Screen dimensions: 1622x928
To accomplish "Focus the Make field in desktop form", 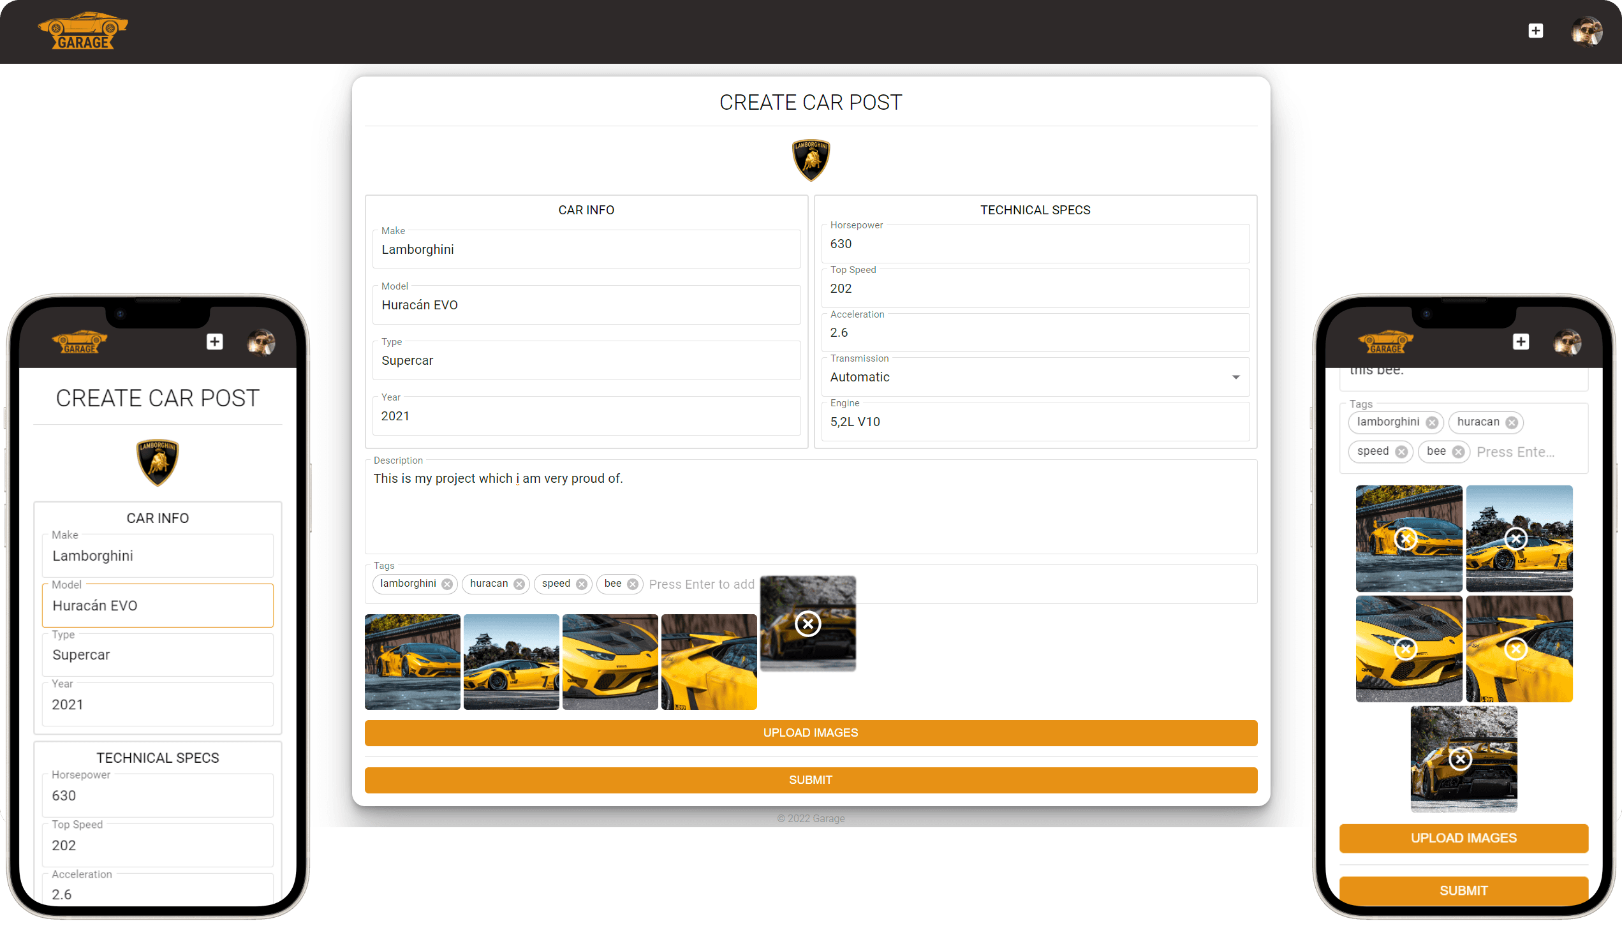I will pos(586,249).
